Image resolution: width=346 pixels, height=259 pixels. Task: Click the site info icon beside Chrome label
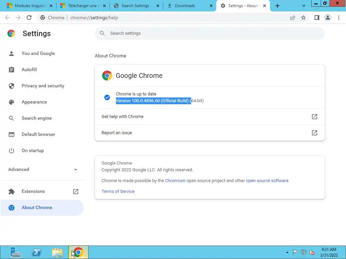43,18
